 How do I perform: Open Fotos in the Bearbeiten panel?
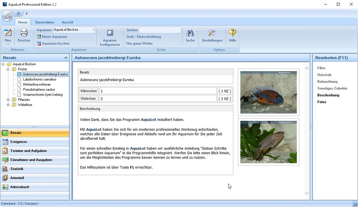(322, 102)
